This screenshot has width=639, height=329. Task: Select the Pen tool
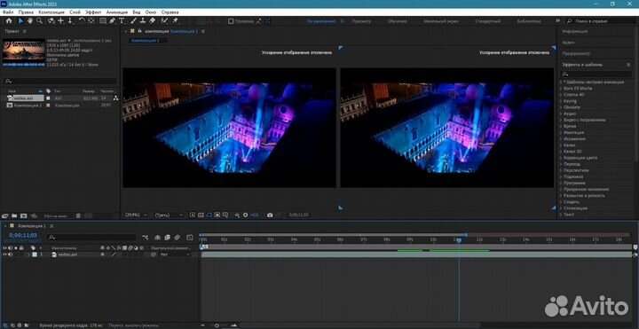112,20
